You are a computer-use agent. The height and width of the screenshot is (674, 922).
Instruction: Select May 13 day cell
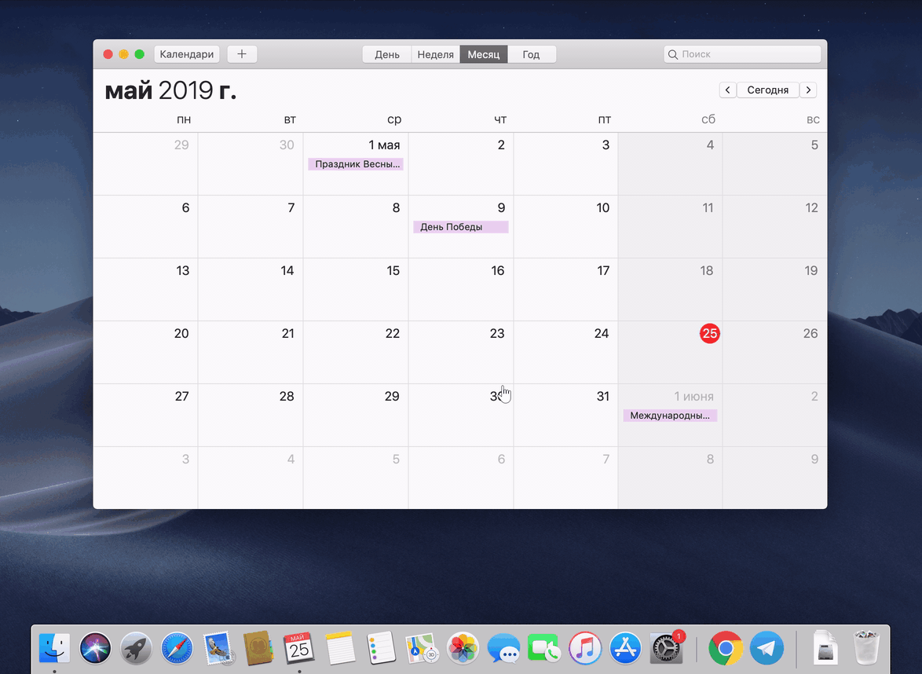pyautogui.click(x=145, y=289)
